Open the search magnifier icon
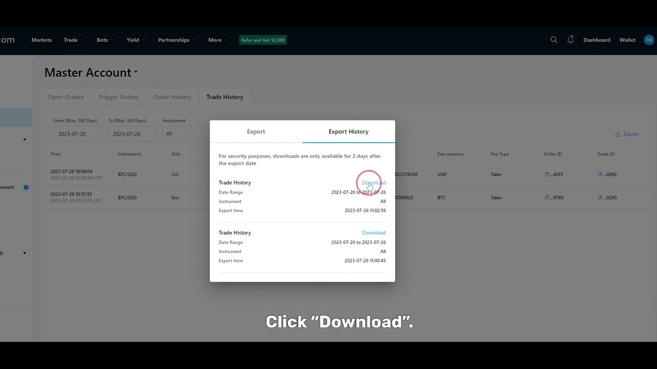Screen dimensions: 657x369 pyautogui.click(x=554, y=40)
